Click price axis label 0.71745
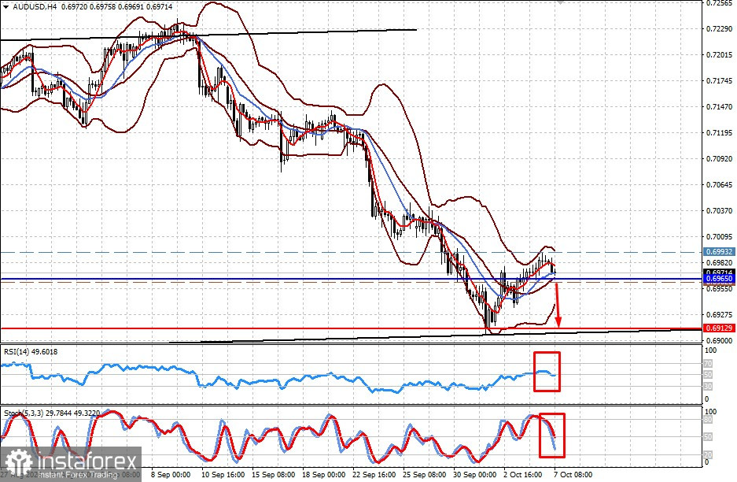 click(719, 81)
